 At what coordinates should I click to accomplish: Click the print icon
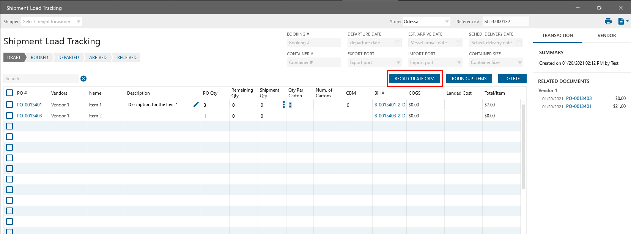pos(608,21)
